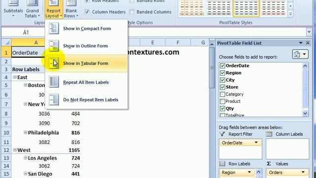
Task: Select the West total cell 1165
Action: coord(71,150)
